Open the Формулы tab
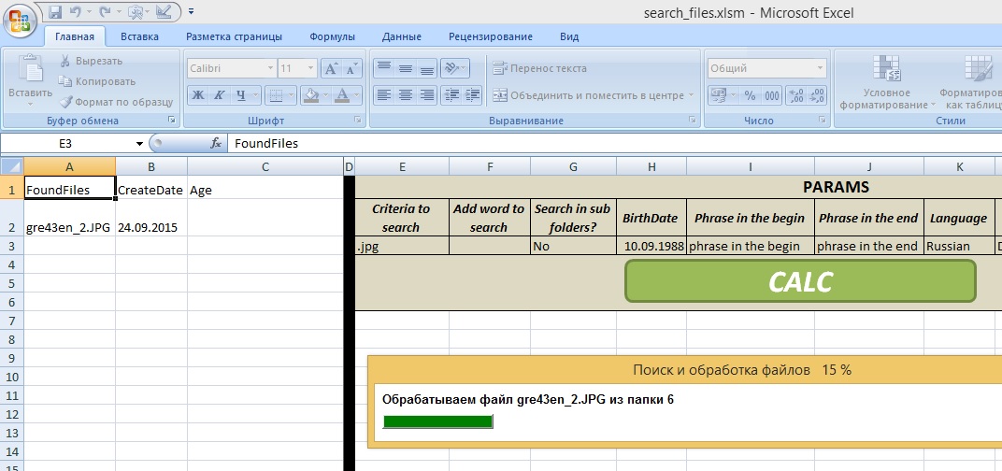Screen dimensions: 1002x471 333,36
